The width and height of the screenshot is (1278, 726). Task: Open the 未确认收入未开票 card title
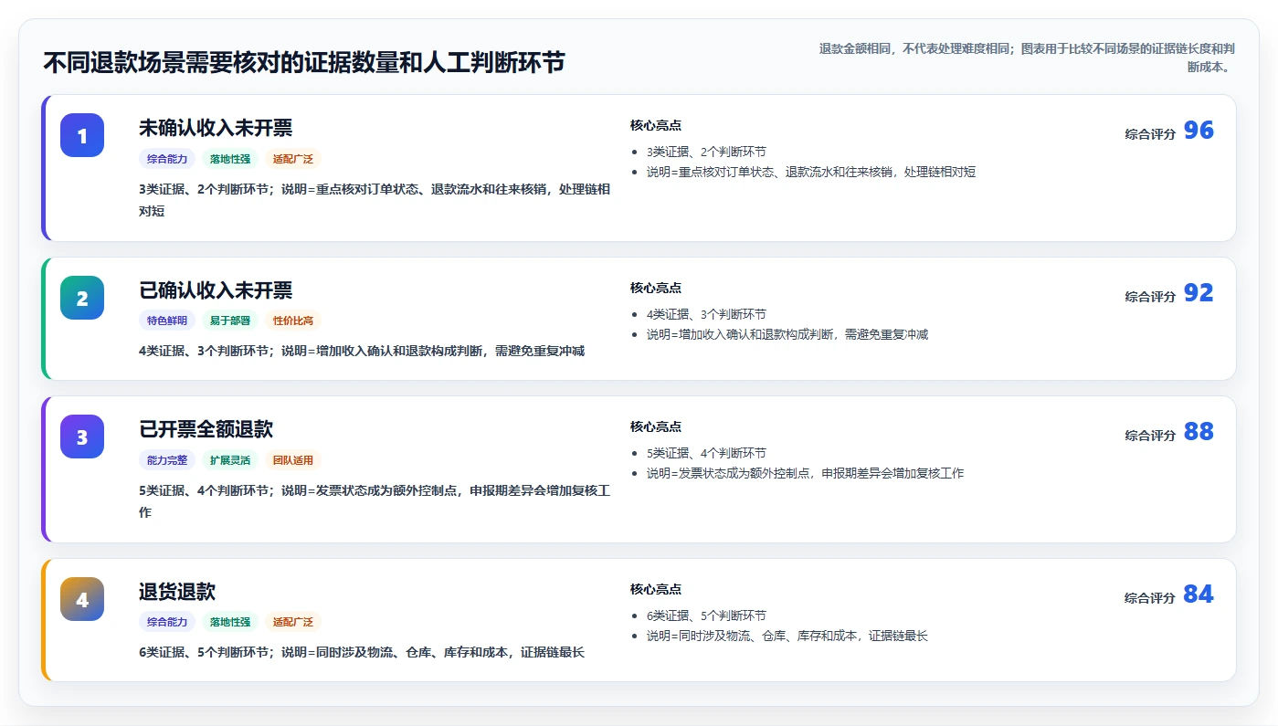[216, 128]
